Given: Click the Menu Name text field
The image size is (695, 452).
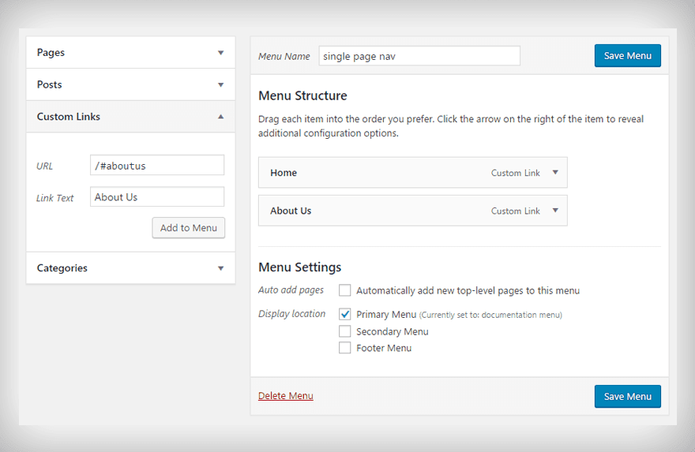Looking at the screenshot, I should coord(419,56).
